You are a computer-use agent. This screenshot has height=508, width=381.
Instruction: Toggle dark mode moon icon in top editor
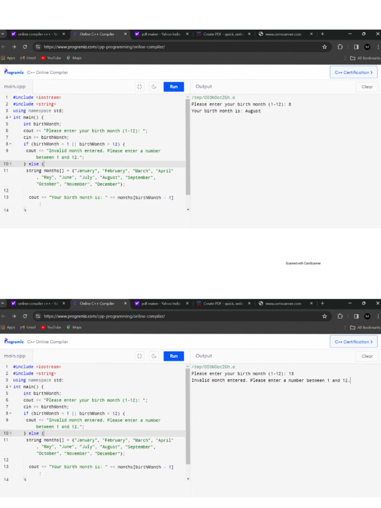pos(154,87)
